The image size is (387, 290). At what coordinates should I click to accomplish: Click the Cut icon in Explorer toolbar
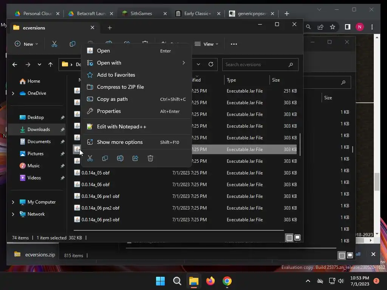coord(54,44)
